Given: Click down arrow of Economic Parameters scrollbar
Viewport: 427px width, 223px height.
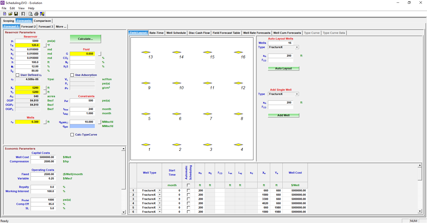Looking at the screenshot, I should [123, 212].
